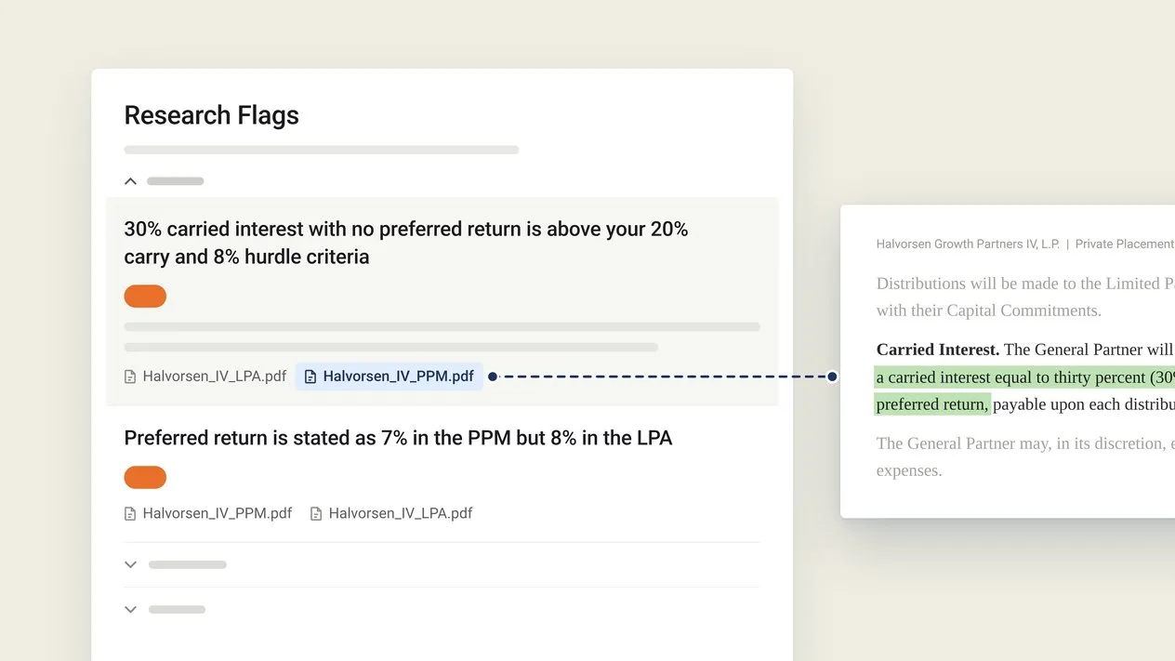This screenshot has width=1175, height=661.
Task: Click orange severity tag under preferred return flag
Action: [x=145, y=478]
